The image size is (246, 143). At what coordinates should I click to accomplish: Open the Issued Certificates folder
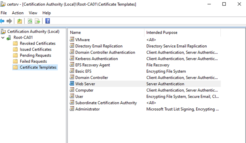pos(36,49)
